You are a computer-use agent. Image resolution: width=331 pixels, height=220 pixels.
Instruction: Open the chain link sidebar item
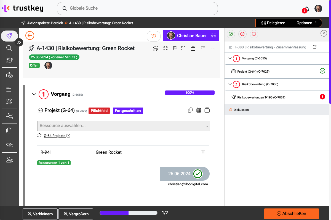click(9, 145)
